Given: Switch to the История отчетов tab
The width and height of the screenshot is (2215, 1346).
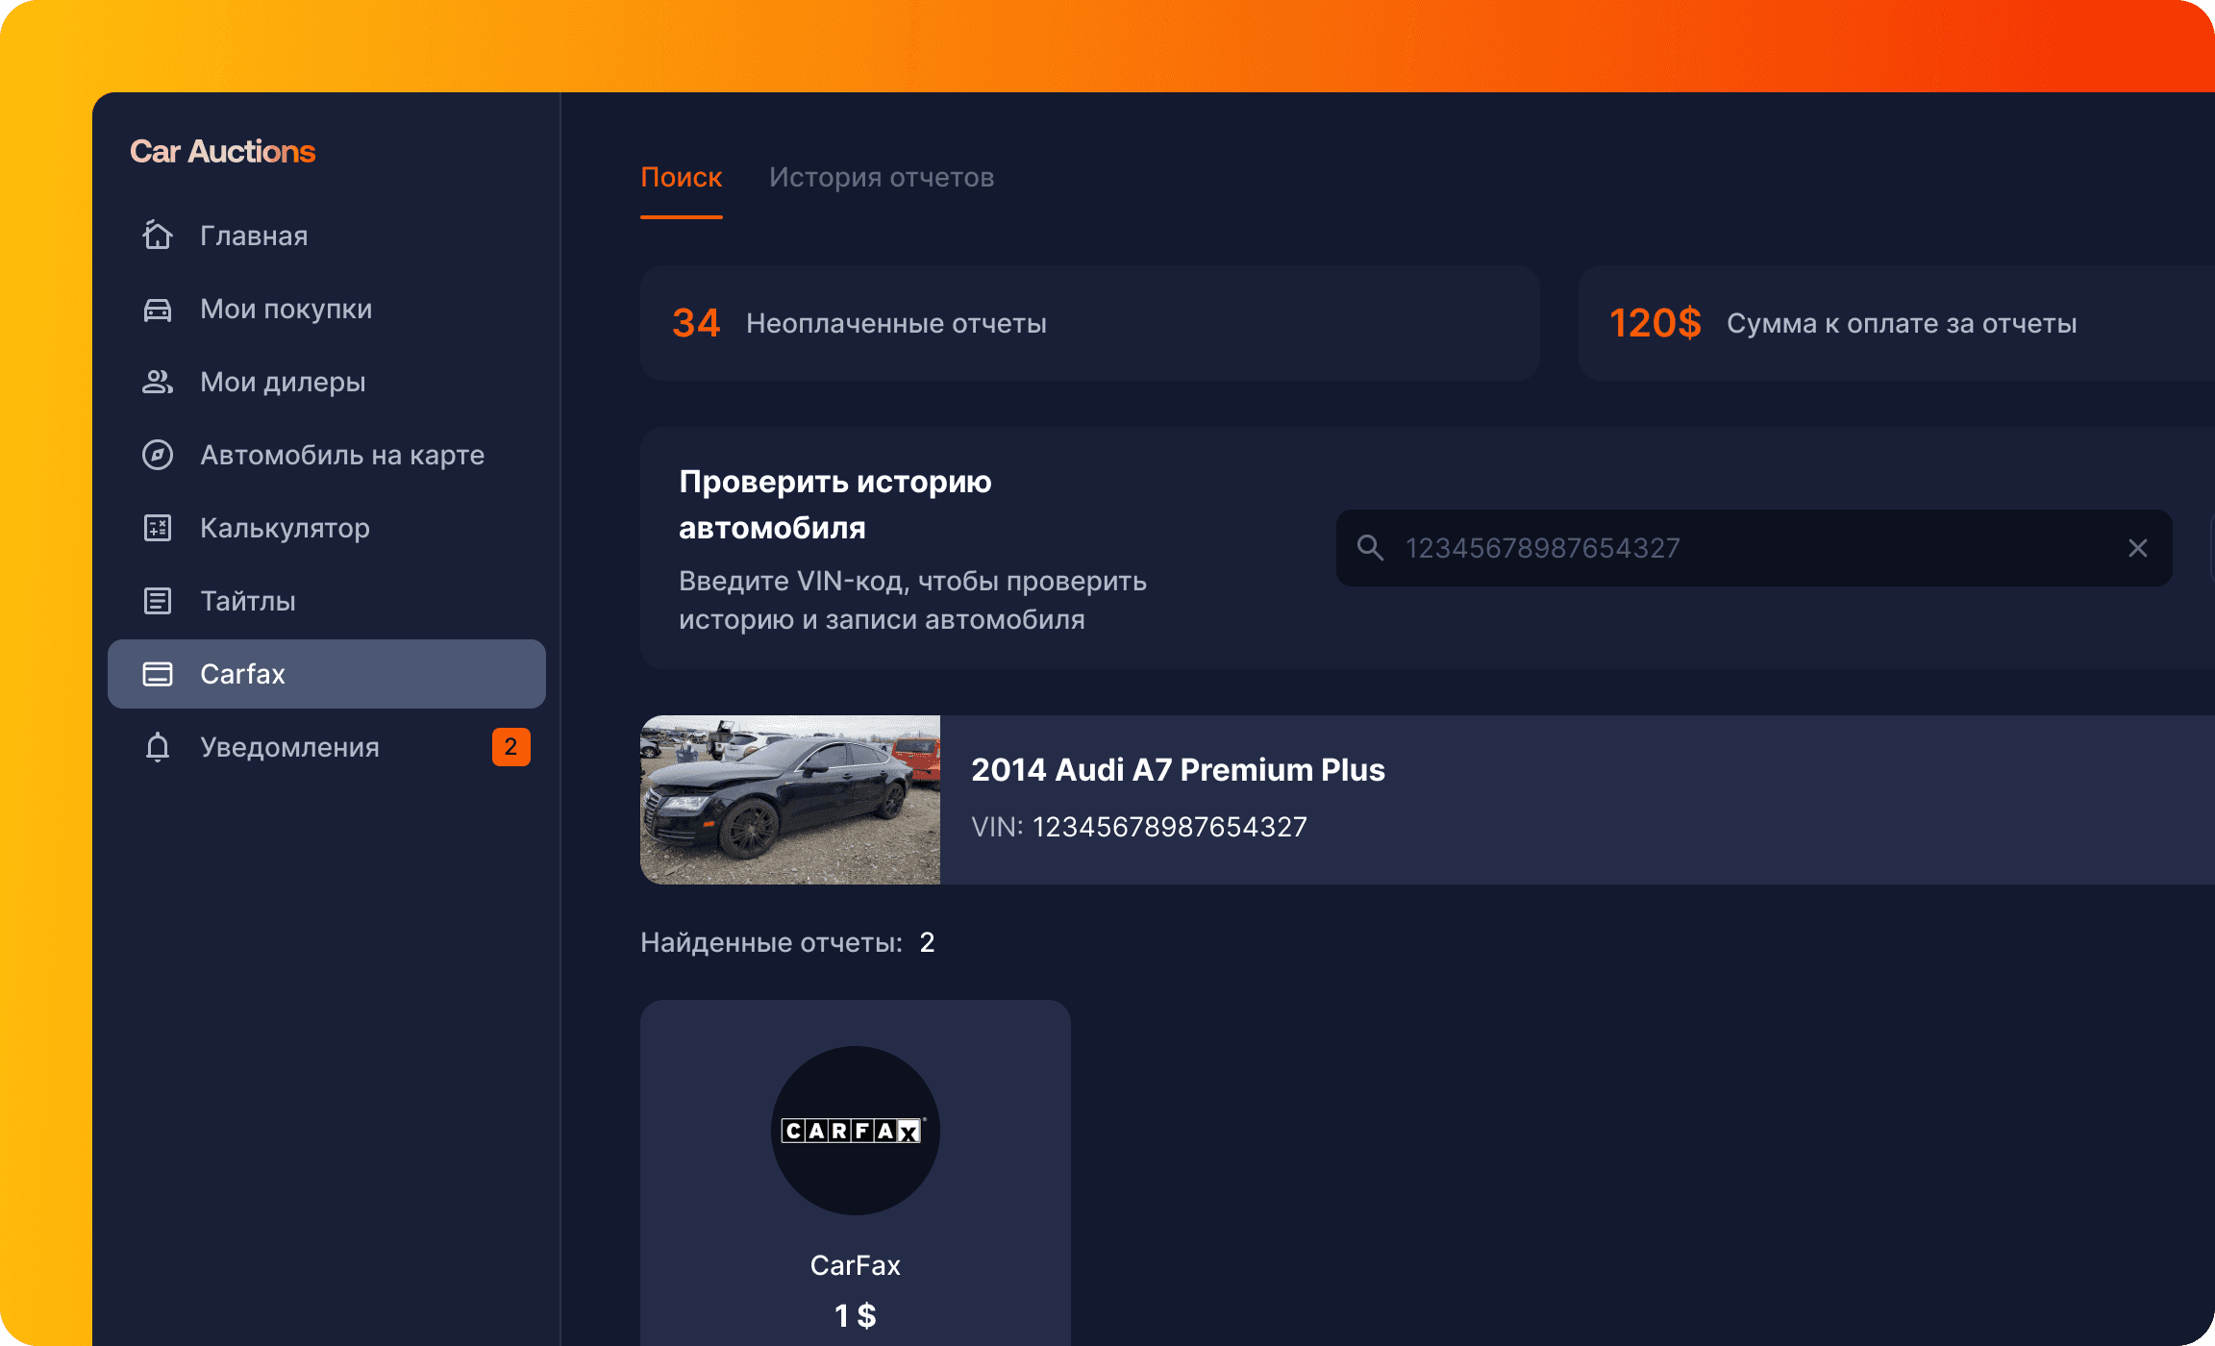Looking at the screenshot, I should click(x=882, y=177).
